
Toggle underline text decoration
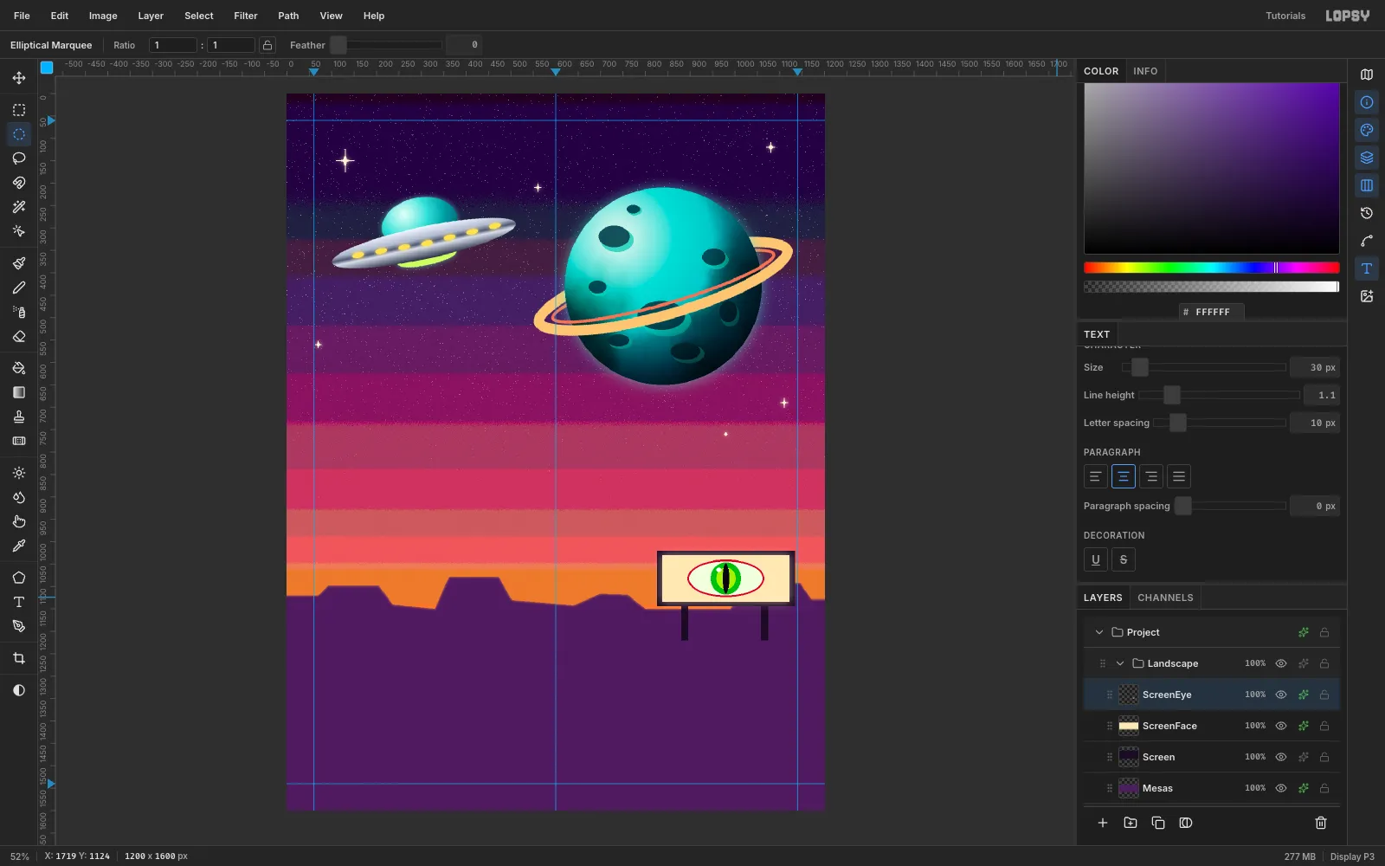coord(1096,559)
